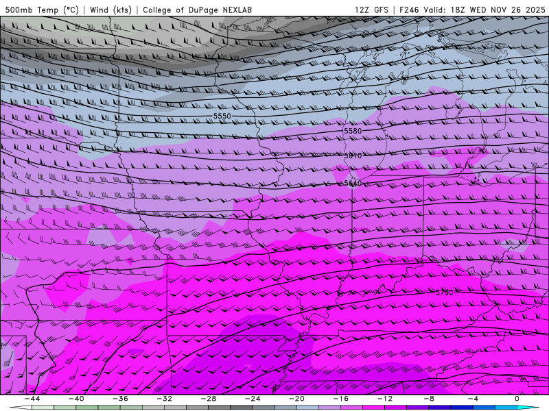Click the -28 colorbar tick label
549x411 pixels.
pos(209,399)
